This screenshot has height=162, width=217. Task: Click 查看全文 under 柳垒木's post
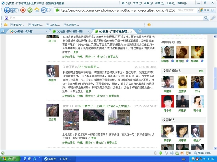tap(114, 96)
